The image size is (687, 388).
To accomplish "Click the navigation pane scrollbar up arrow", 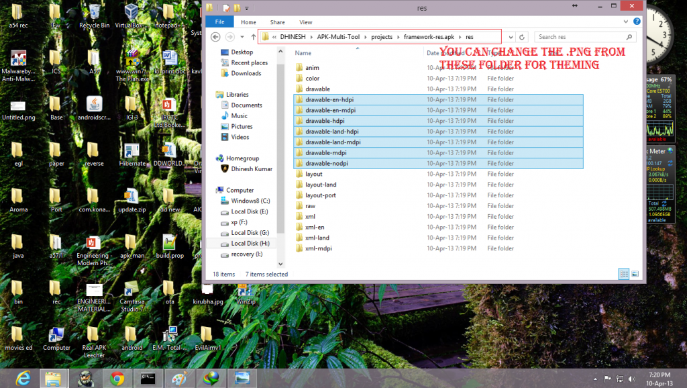I will [280, 51].
